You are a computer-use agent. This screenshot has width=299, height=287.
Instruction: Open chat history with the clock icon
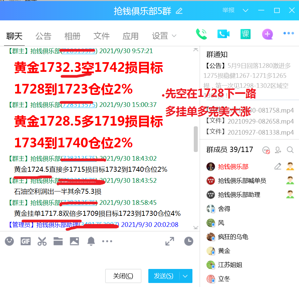pyautogui.click(x=188, y=241)
